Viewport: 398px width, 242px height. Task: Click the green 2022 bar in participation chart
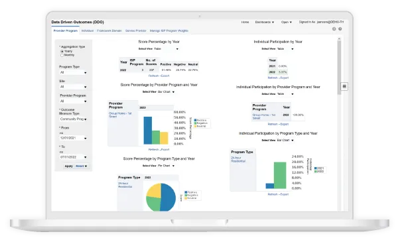[280, 175]
